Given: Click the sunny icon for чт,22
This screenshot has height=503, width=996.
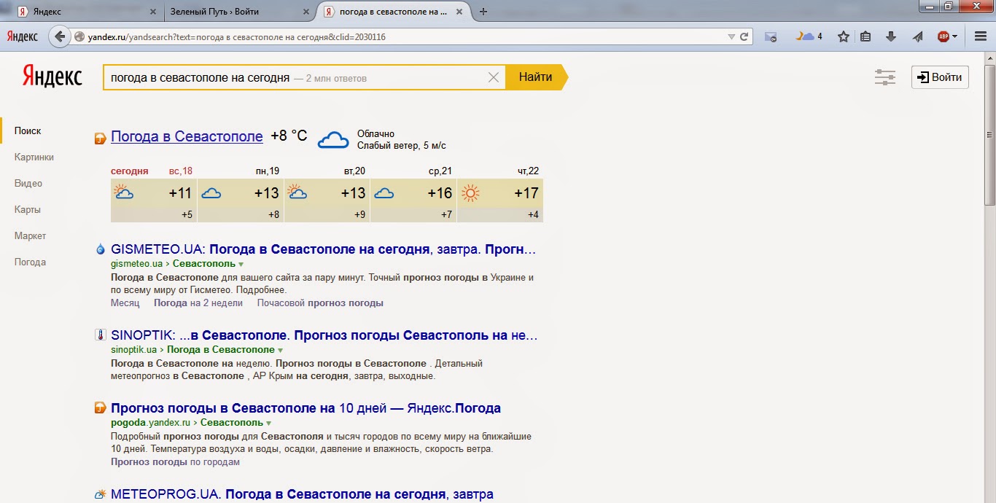Looking at the screenshot, I should click(x=471, y=193).
